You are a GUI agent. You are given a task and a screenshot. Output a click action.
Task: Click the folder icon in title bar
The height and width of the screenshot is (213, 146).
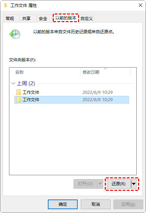point(6,6)
